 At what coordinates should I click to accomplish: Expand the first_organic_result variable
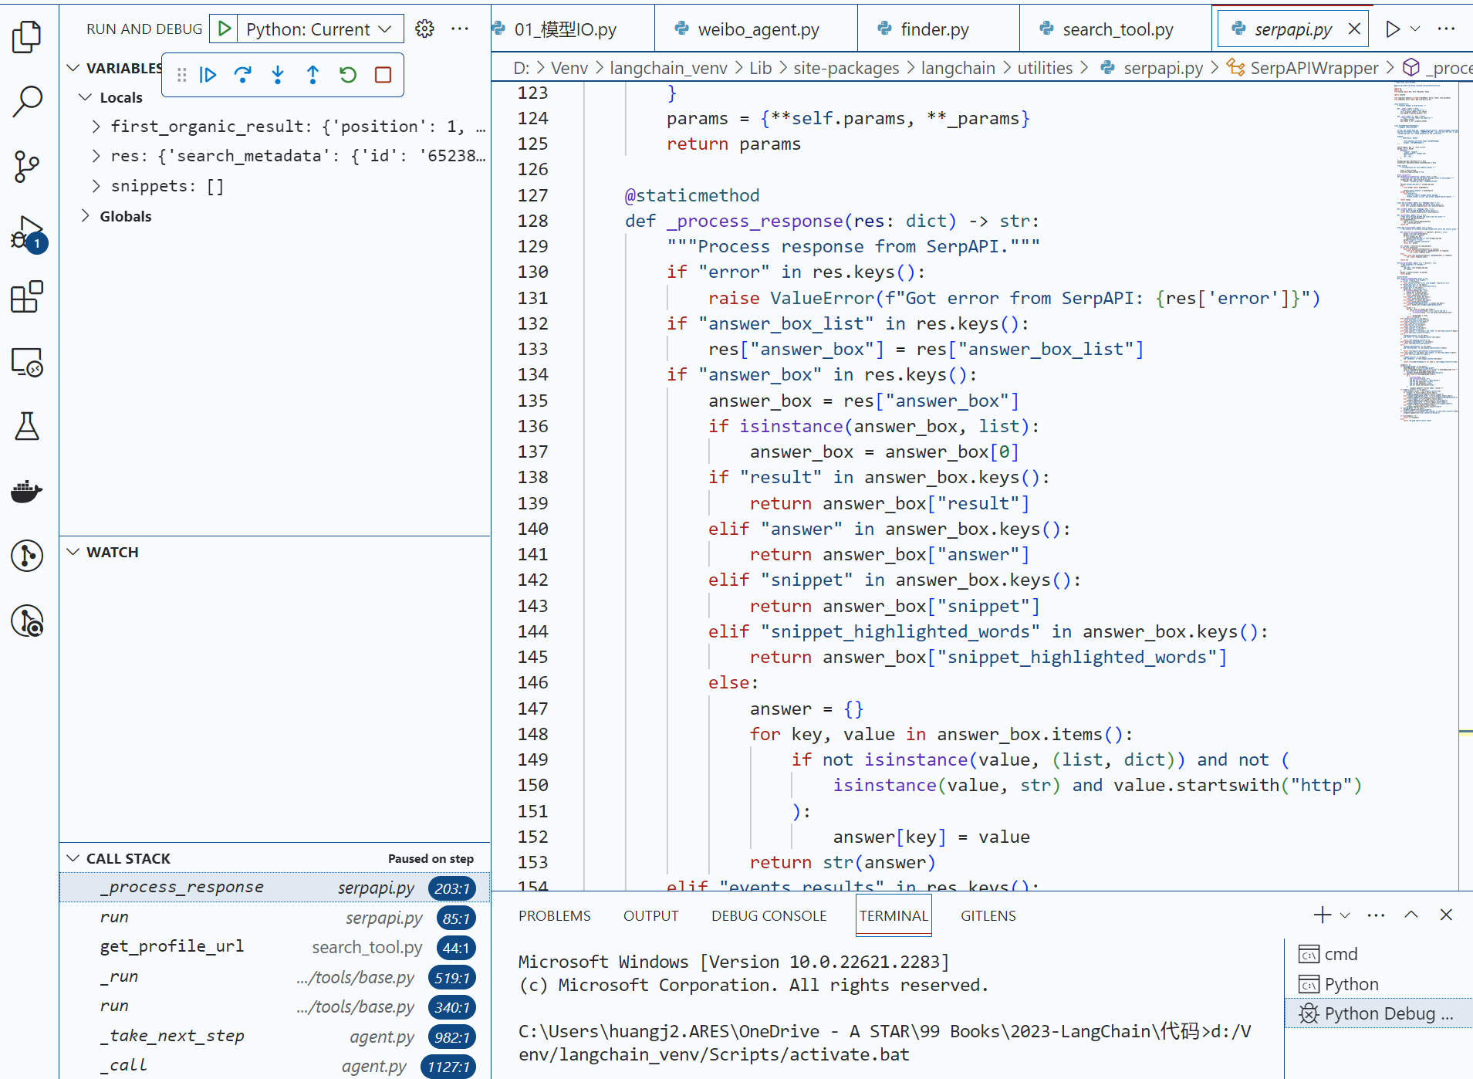click(96, 127)
